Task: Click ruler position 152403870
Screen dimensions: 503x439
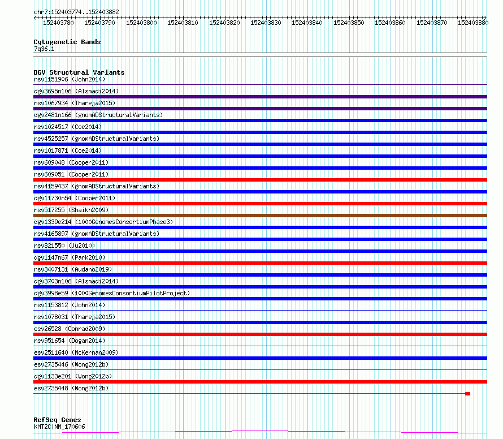Action: [432, 23]
